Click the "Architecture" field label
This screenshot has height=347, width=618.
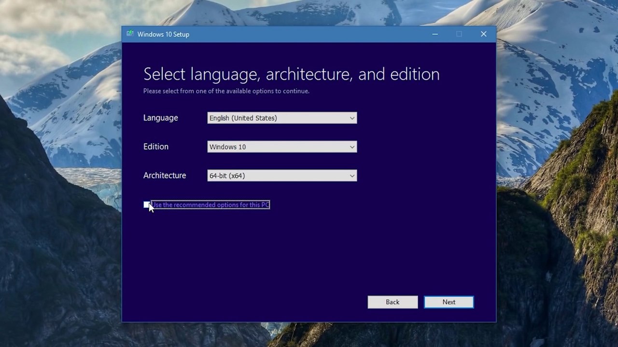[165, 175]
